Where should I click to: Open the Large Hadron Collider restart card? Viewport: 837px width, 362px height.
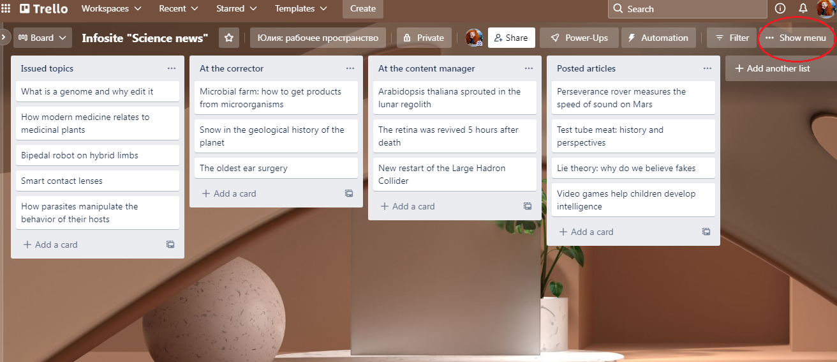(x=455, y=174)
